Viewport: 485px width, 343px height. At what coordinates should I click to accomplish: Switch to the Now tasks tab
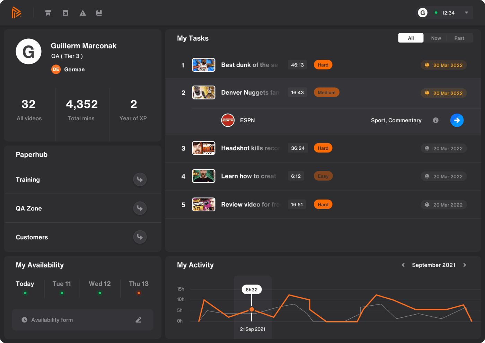point(436,38)
